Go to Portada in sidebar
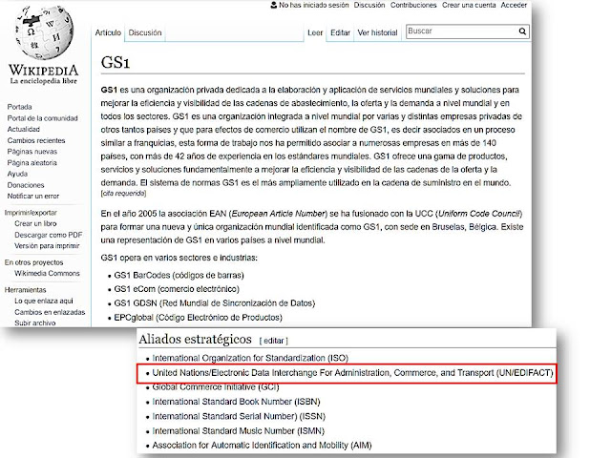The height and width of the screenshot is (458, 611). click(x=19, y=107)
